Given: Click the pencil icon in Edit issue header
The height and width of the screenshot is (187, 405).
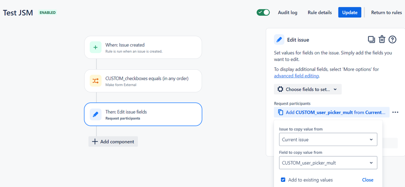Looking at the screenshot, I should (279, 39).
